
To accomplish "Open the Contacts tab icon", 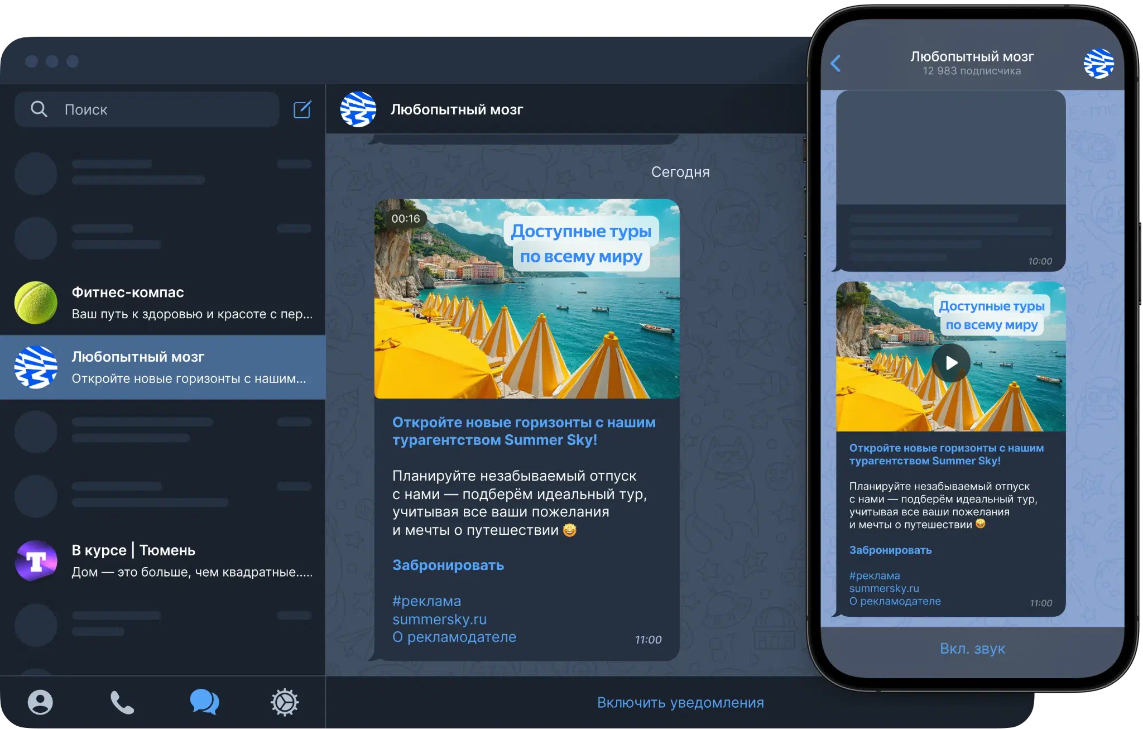I will click(x=40, y=702).
